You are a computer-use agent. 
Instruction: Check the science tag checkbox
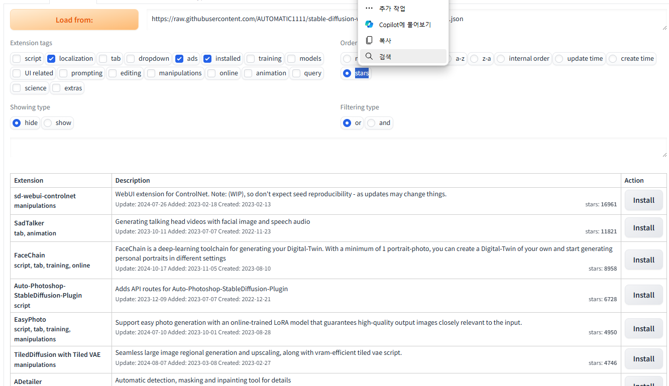[x=17, y=88]
